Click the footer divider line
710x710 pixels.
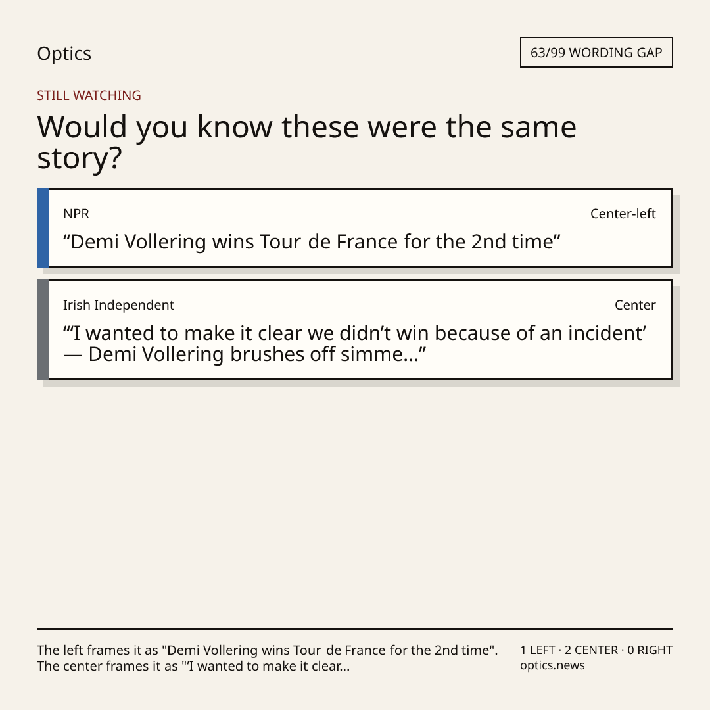point(355,628)
